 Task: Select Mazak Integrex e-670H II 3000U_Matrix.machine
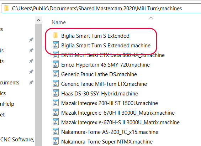tap(118, 113)
